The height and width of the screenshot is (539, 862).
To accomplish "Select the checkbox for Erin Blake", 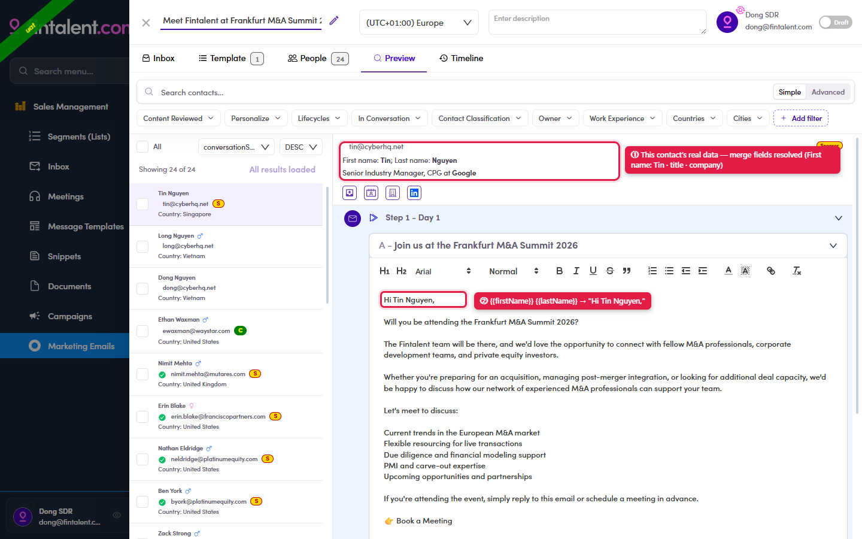I will point(142,417).
